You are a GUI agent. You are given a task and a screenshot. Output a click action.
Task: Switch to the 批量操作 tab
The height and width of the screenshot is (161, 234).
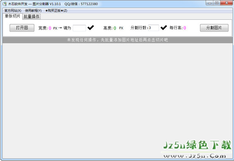pyautogui.click(x=31, y=16)
